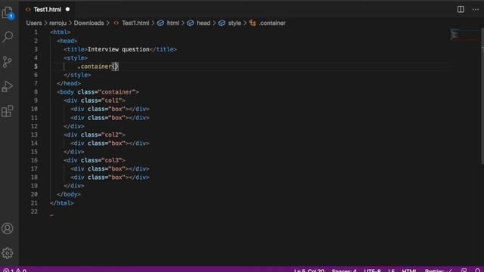Open the Search view in activity bar
Screen dimensions: 484x272
pos(8,37)
